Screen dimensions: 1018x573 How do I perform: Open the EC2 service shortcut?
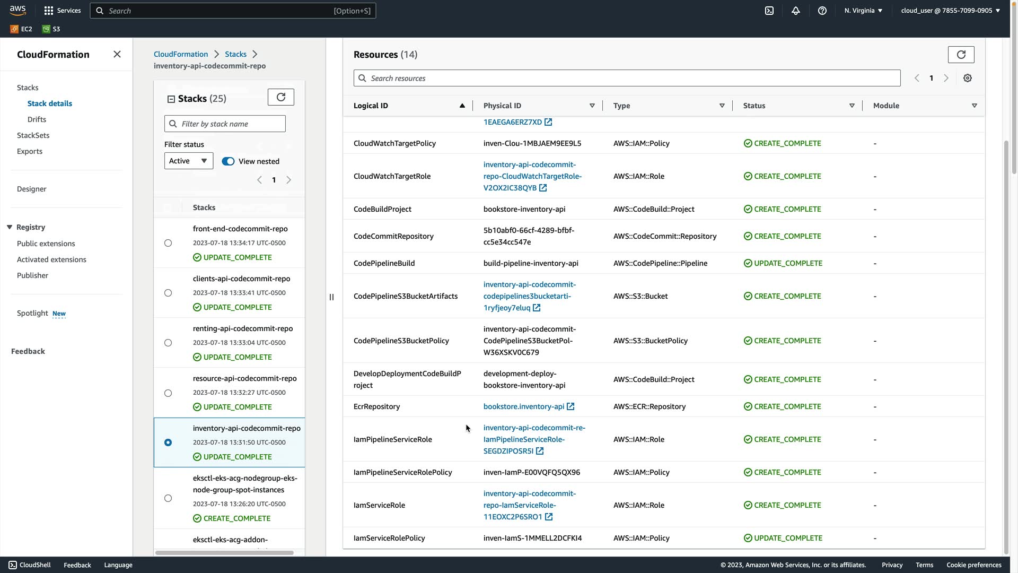pos(22,29)
